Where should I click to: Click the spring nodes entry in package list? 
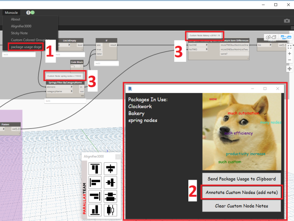[143, 120]
